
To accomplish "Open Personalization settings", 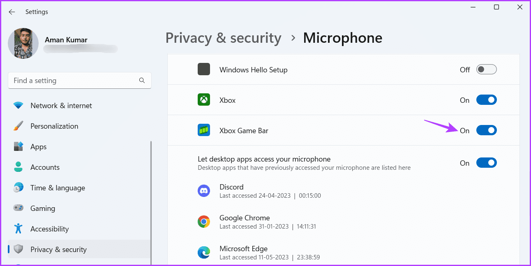I will 79,126.
